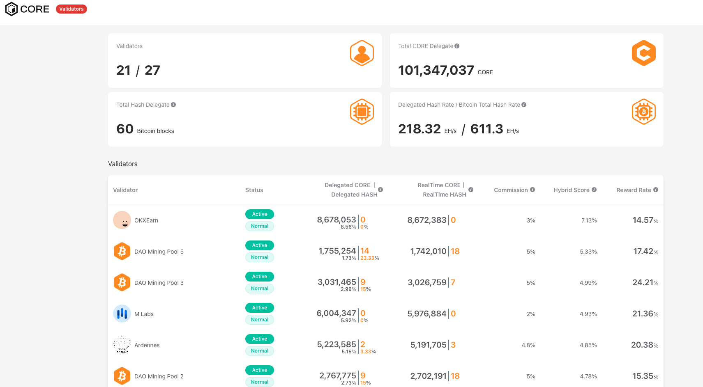Open the red Validators badge

tap(71, 9)
